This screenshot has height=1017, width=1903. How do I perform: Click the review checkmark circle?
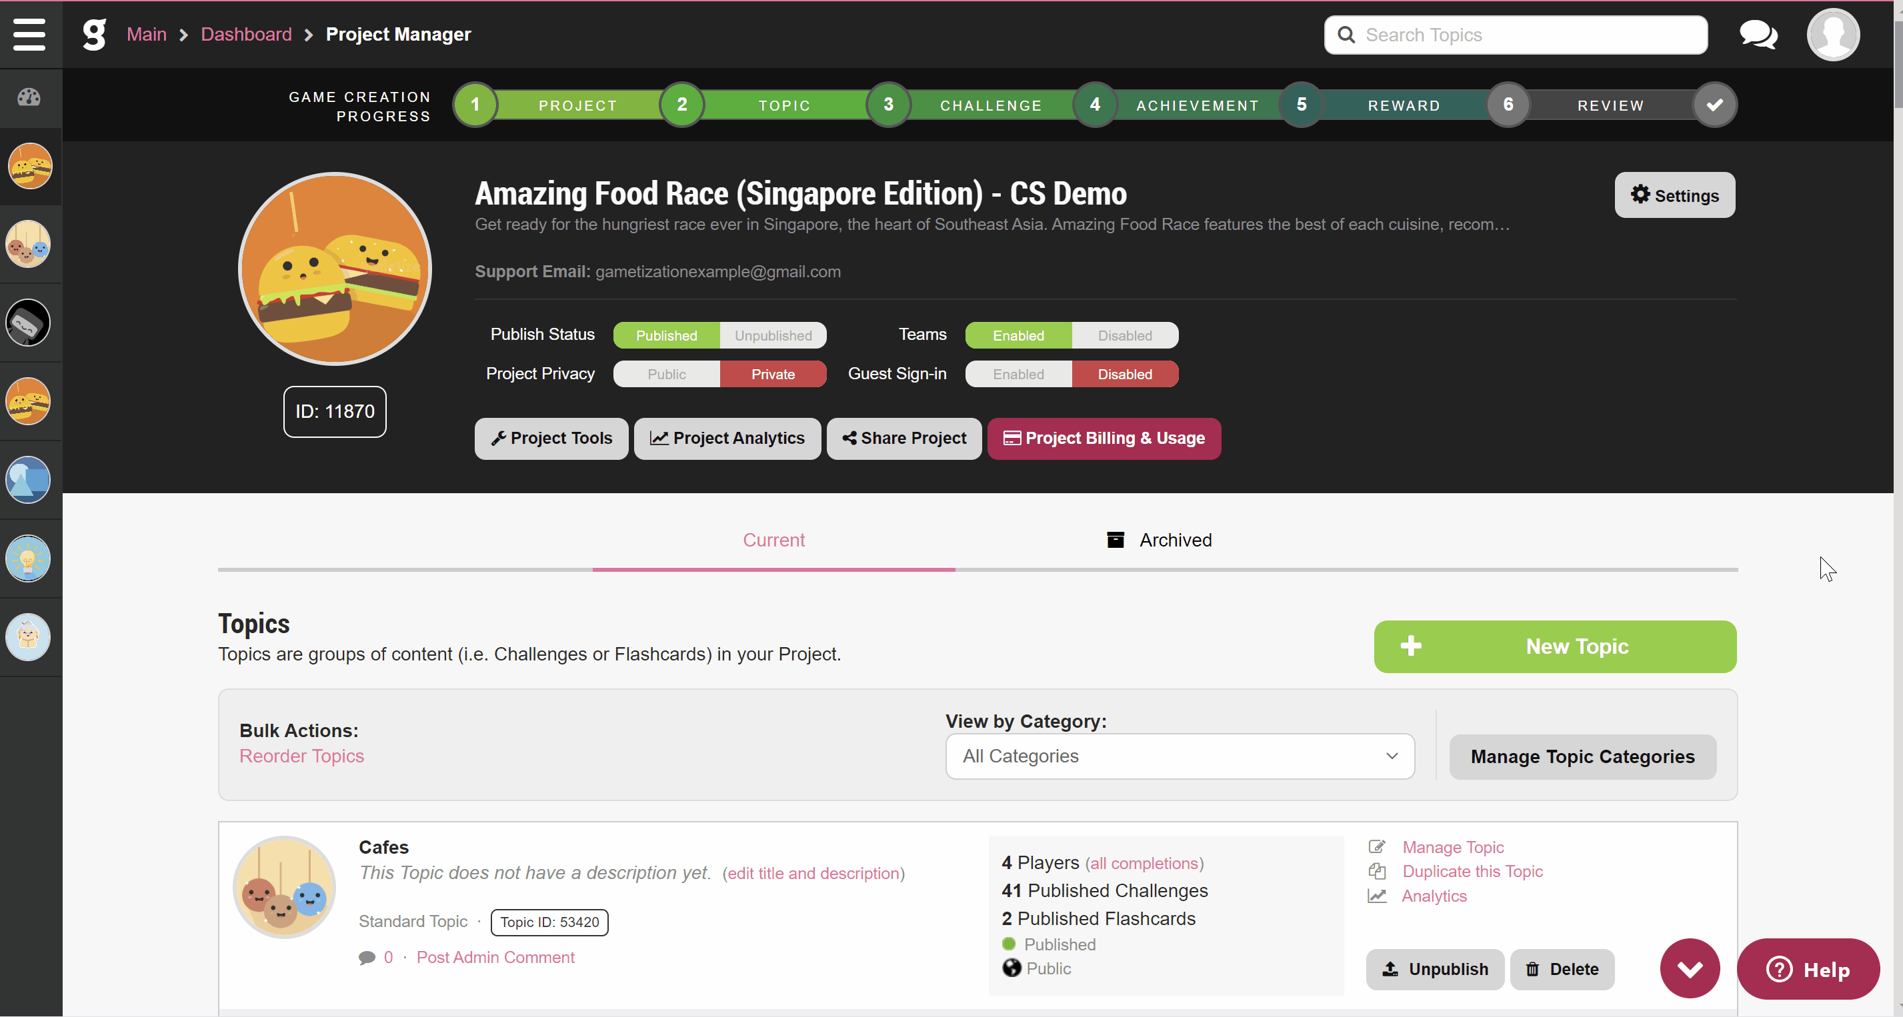click(x=1714, y=105)
